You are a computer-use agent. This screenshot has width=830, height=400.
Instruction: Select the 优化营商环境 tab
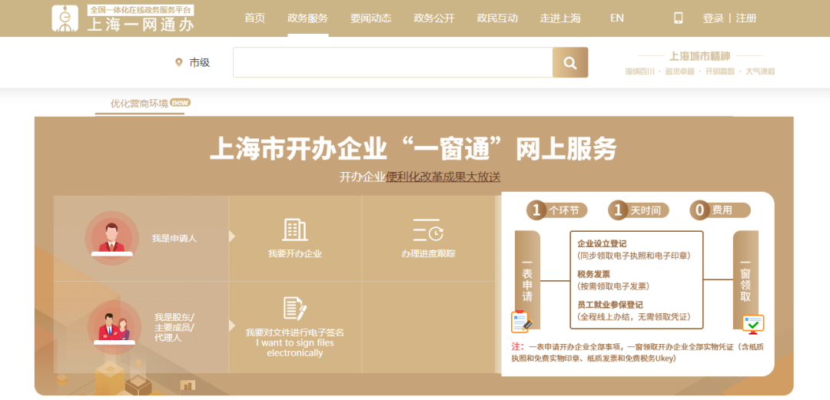(138, 103)
